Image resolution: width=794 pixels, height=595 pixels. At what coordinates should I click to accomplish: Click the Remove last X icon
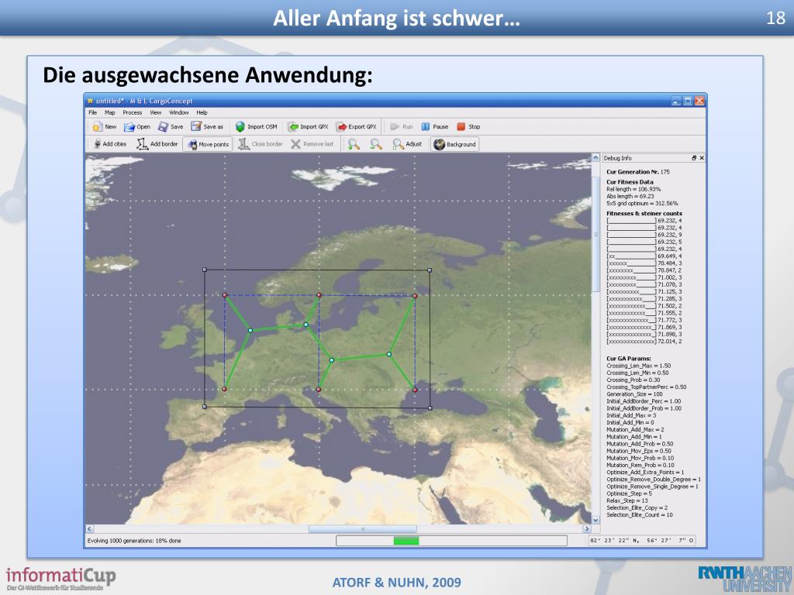coord(295,144)
